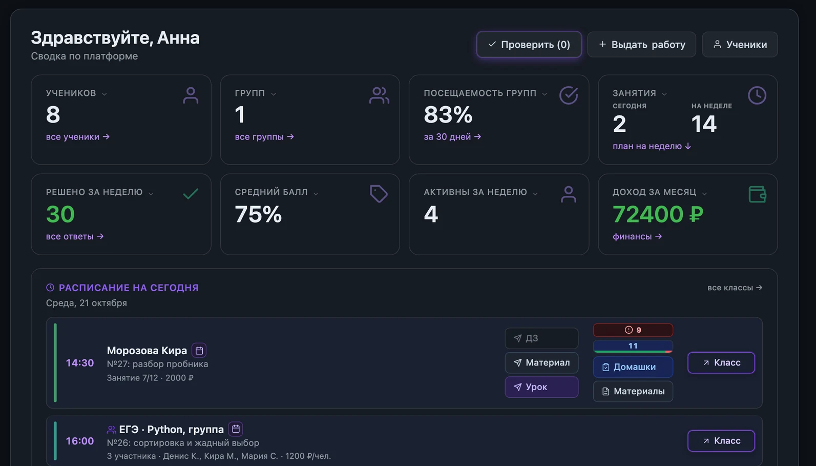The height and width of the screenshot is (466, 816).
Task: Click the tag icon in Средний балл card
Action: click(x=379, y=194)
